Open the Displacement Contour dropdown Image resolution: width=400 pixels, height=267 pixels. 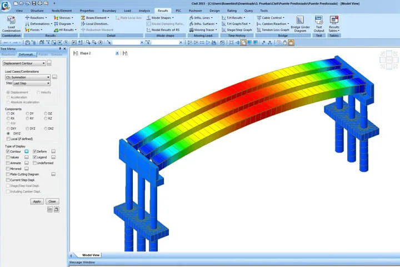pos(24,63)
